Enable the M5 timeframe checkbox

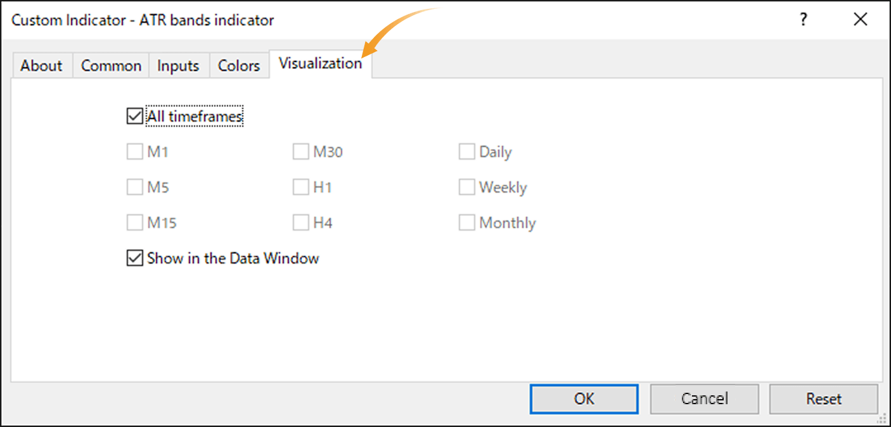(134, 187)
